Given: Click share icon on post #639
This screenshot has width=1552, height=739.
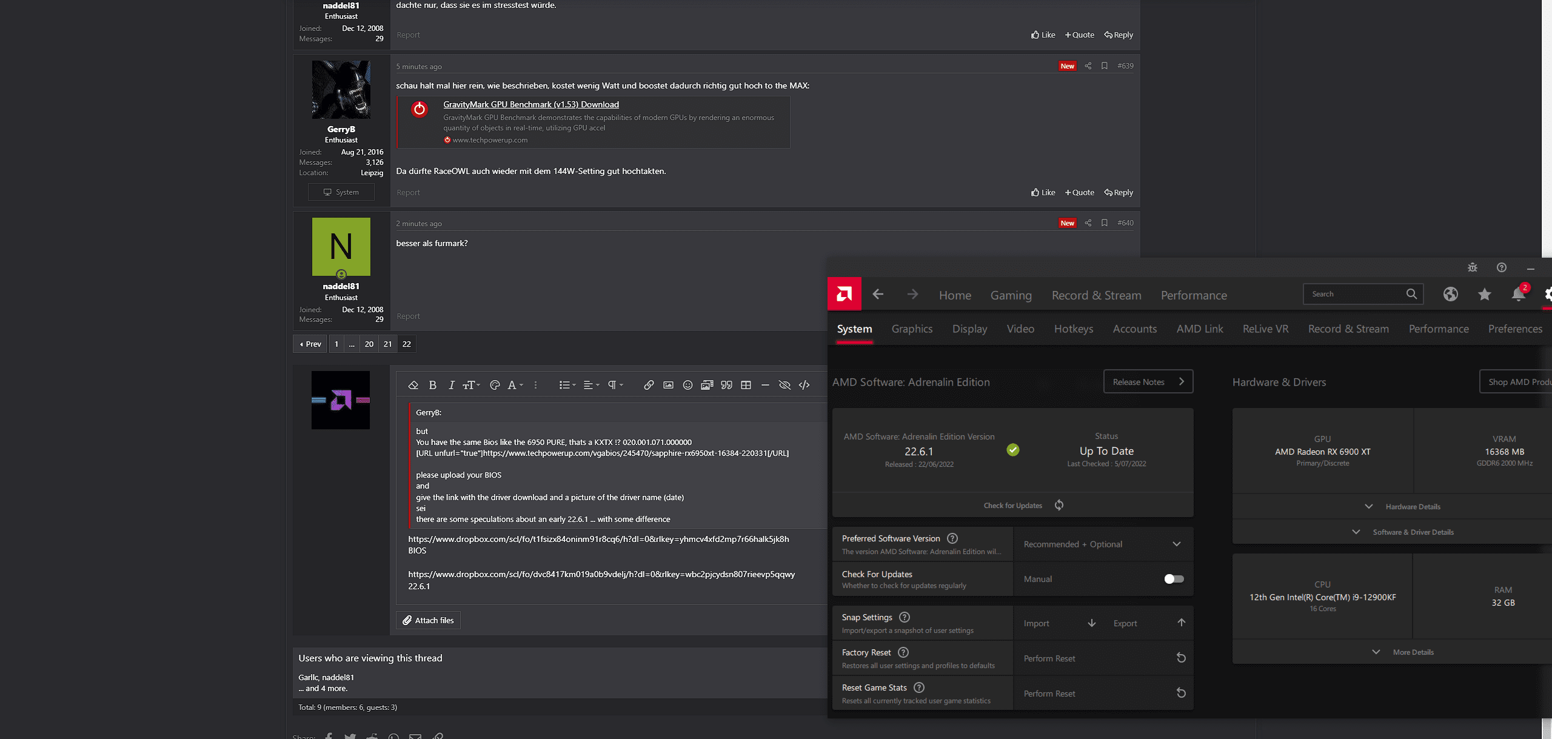Looking at the screenshot, I should [1088, 66].
